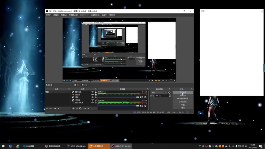265x149 pixels.
Task: Toggle the lock on the 浏览器 source
Action: [96, 100]
